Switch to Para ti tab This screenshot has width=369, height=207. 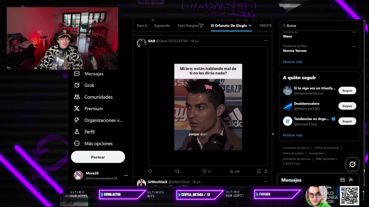[142, 26]
